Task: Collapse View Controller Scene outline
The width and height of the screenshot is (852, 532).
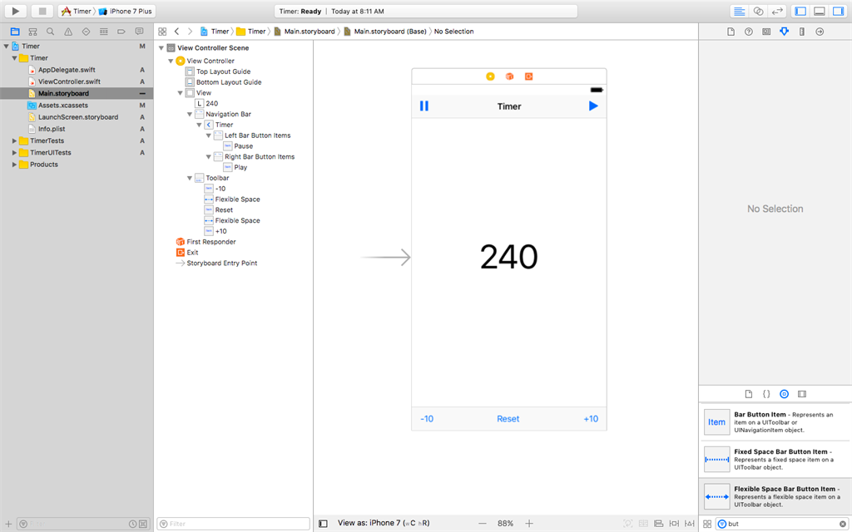Action: [x=161, y=47]
